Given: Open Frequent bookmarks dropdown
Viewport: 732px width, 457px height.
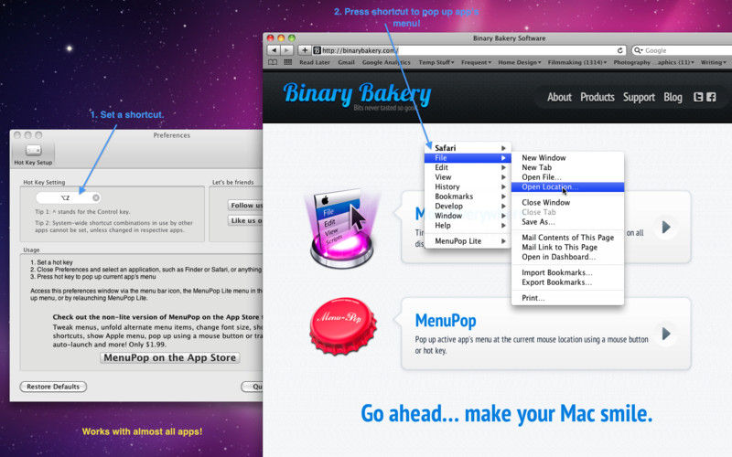Looking at the screenshot, I should [476, 62].
